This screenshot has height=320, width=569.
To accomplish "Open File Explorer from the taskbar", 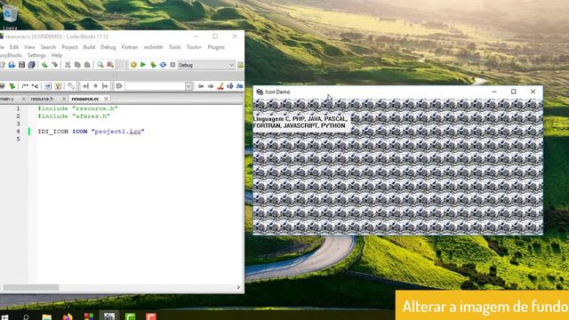I will (x=47, y=316).
